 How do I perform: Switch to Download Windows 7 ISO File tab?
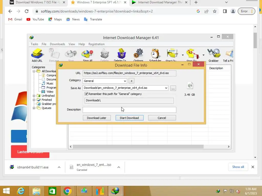[x=37, y=3]
